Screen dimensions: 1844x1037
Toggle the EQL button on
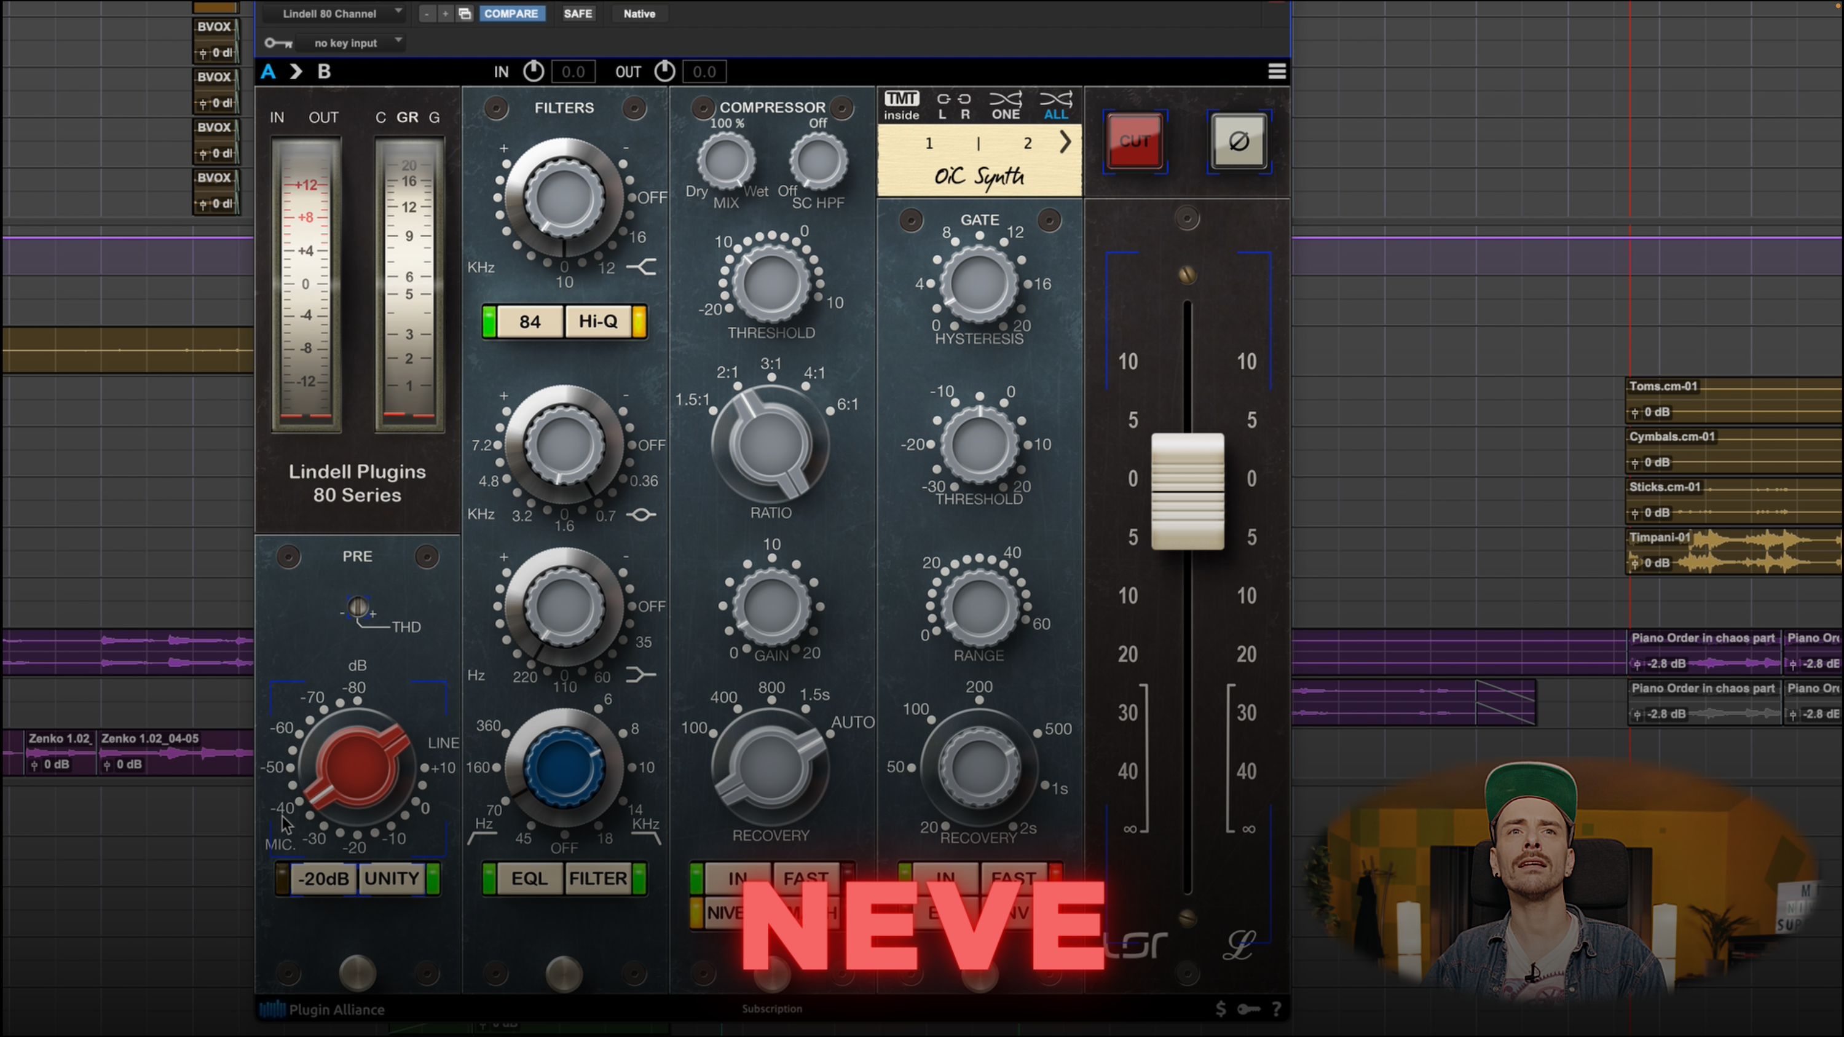pyautogui.click(x=529, y=878)
